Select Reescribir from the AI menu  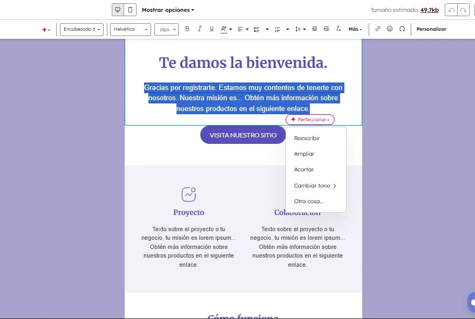[306, 138]
